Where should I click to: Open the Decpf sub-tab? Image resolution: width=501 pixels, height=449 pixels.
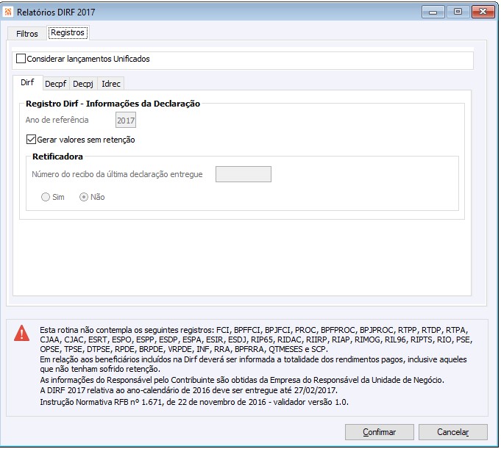[x=56, y=84]
